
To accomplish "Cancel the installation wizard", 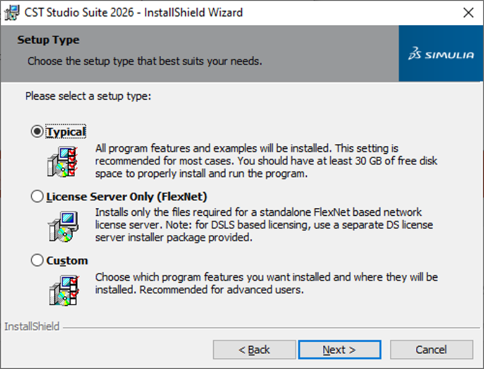I will (431, 350).
